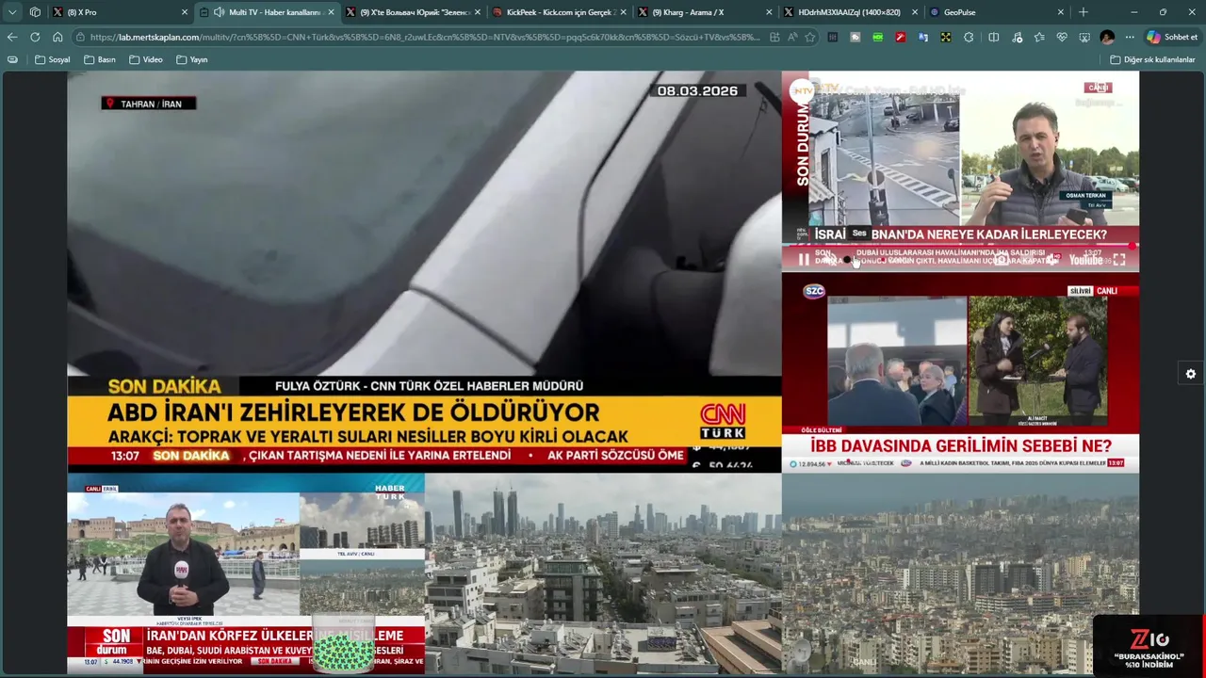Open the Video bookmarks folder
The image size is (1206, 678).
[x=146, y=59]
